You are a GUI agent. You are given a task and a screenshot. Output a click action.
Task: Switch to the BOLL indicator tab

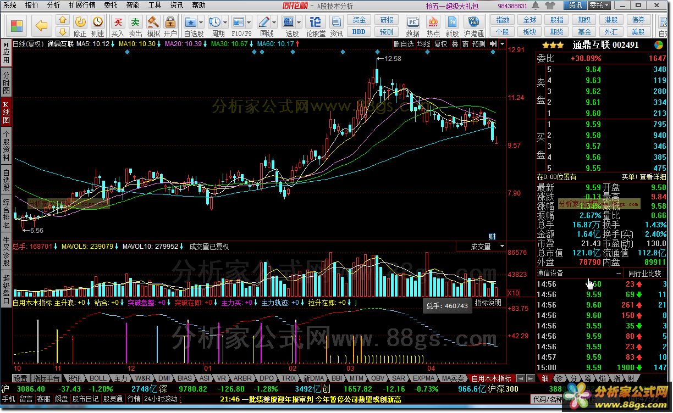(x=98, y=378)
